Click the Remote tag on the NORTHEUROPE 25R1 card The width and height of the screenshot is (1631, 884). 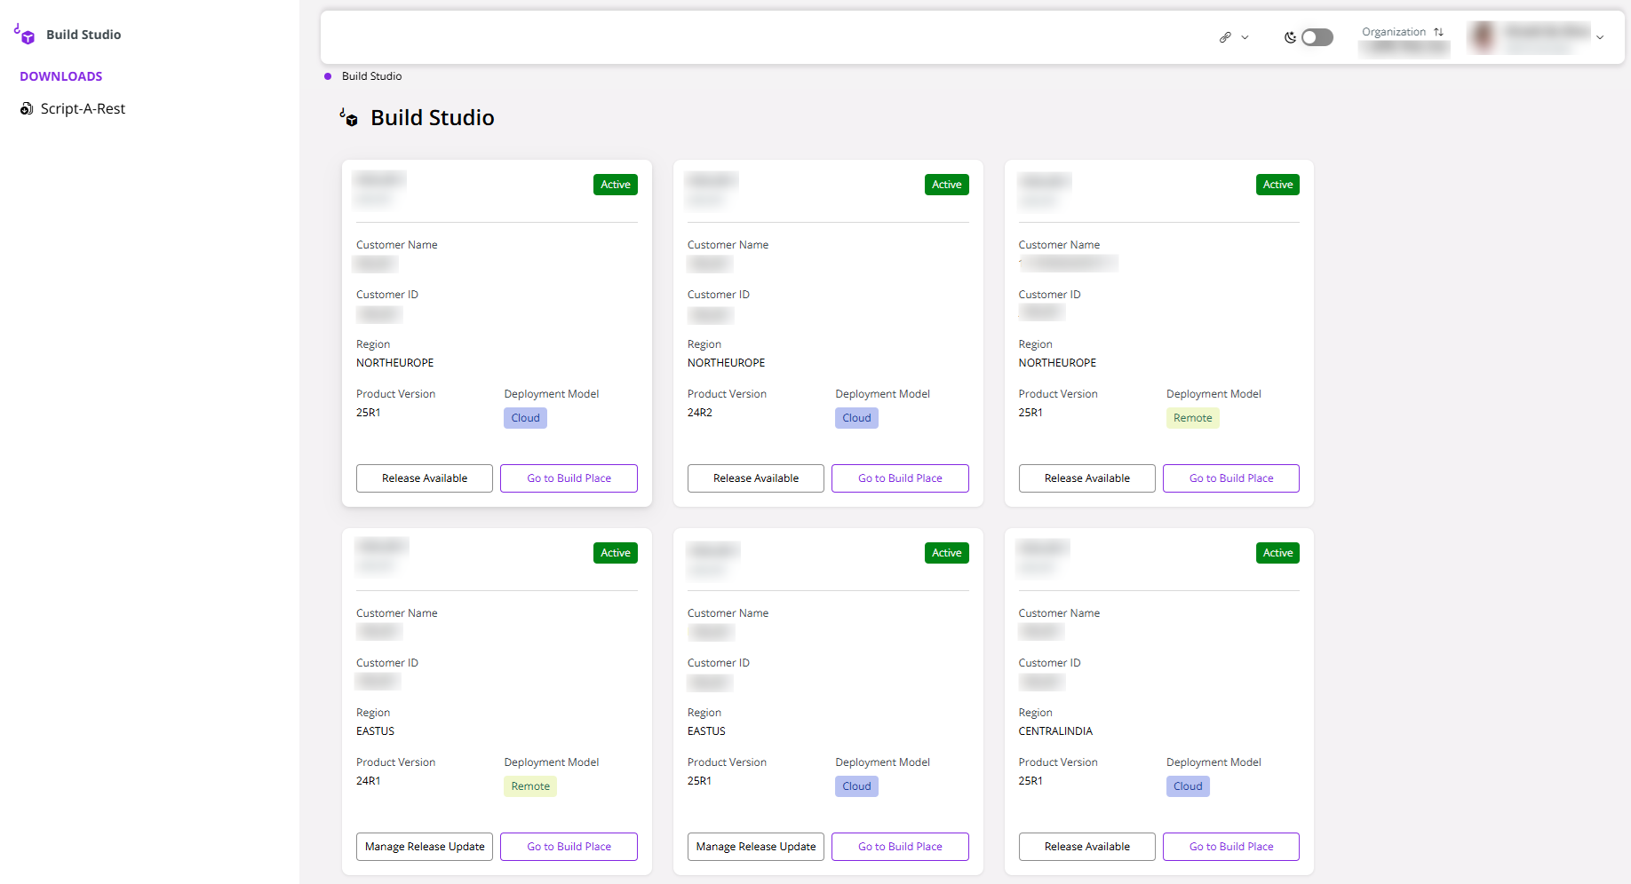tap(1193, 418)
